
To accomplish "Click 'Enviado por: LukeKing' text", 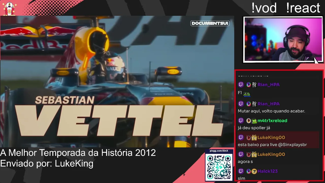I will tap(47, 163).
